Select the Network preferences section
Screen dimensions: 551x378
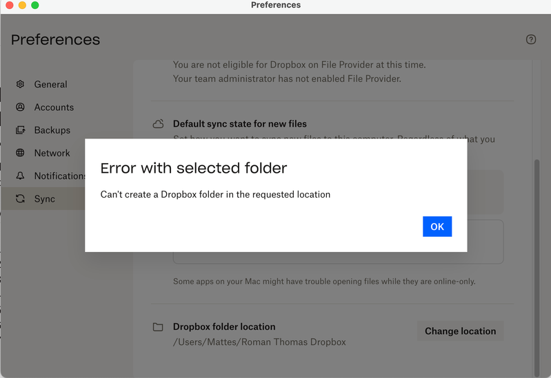[x=52, y=153]
